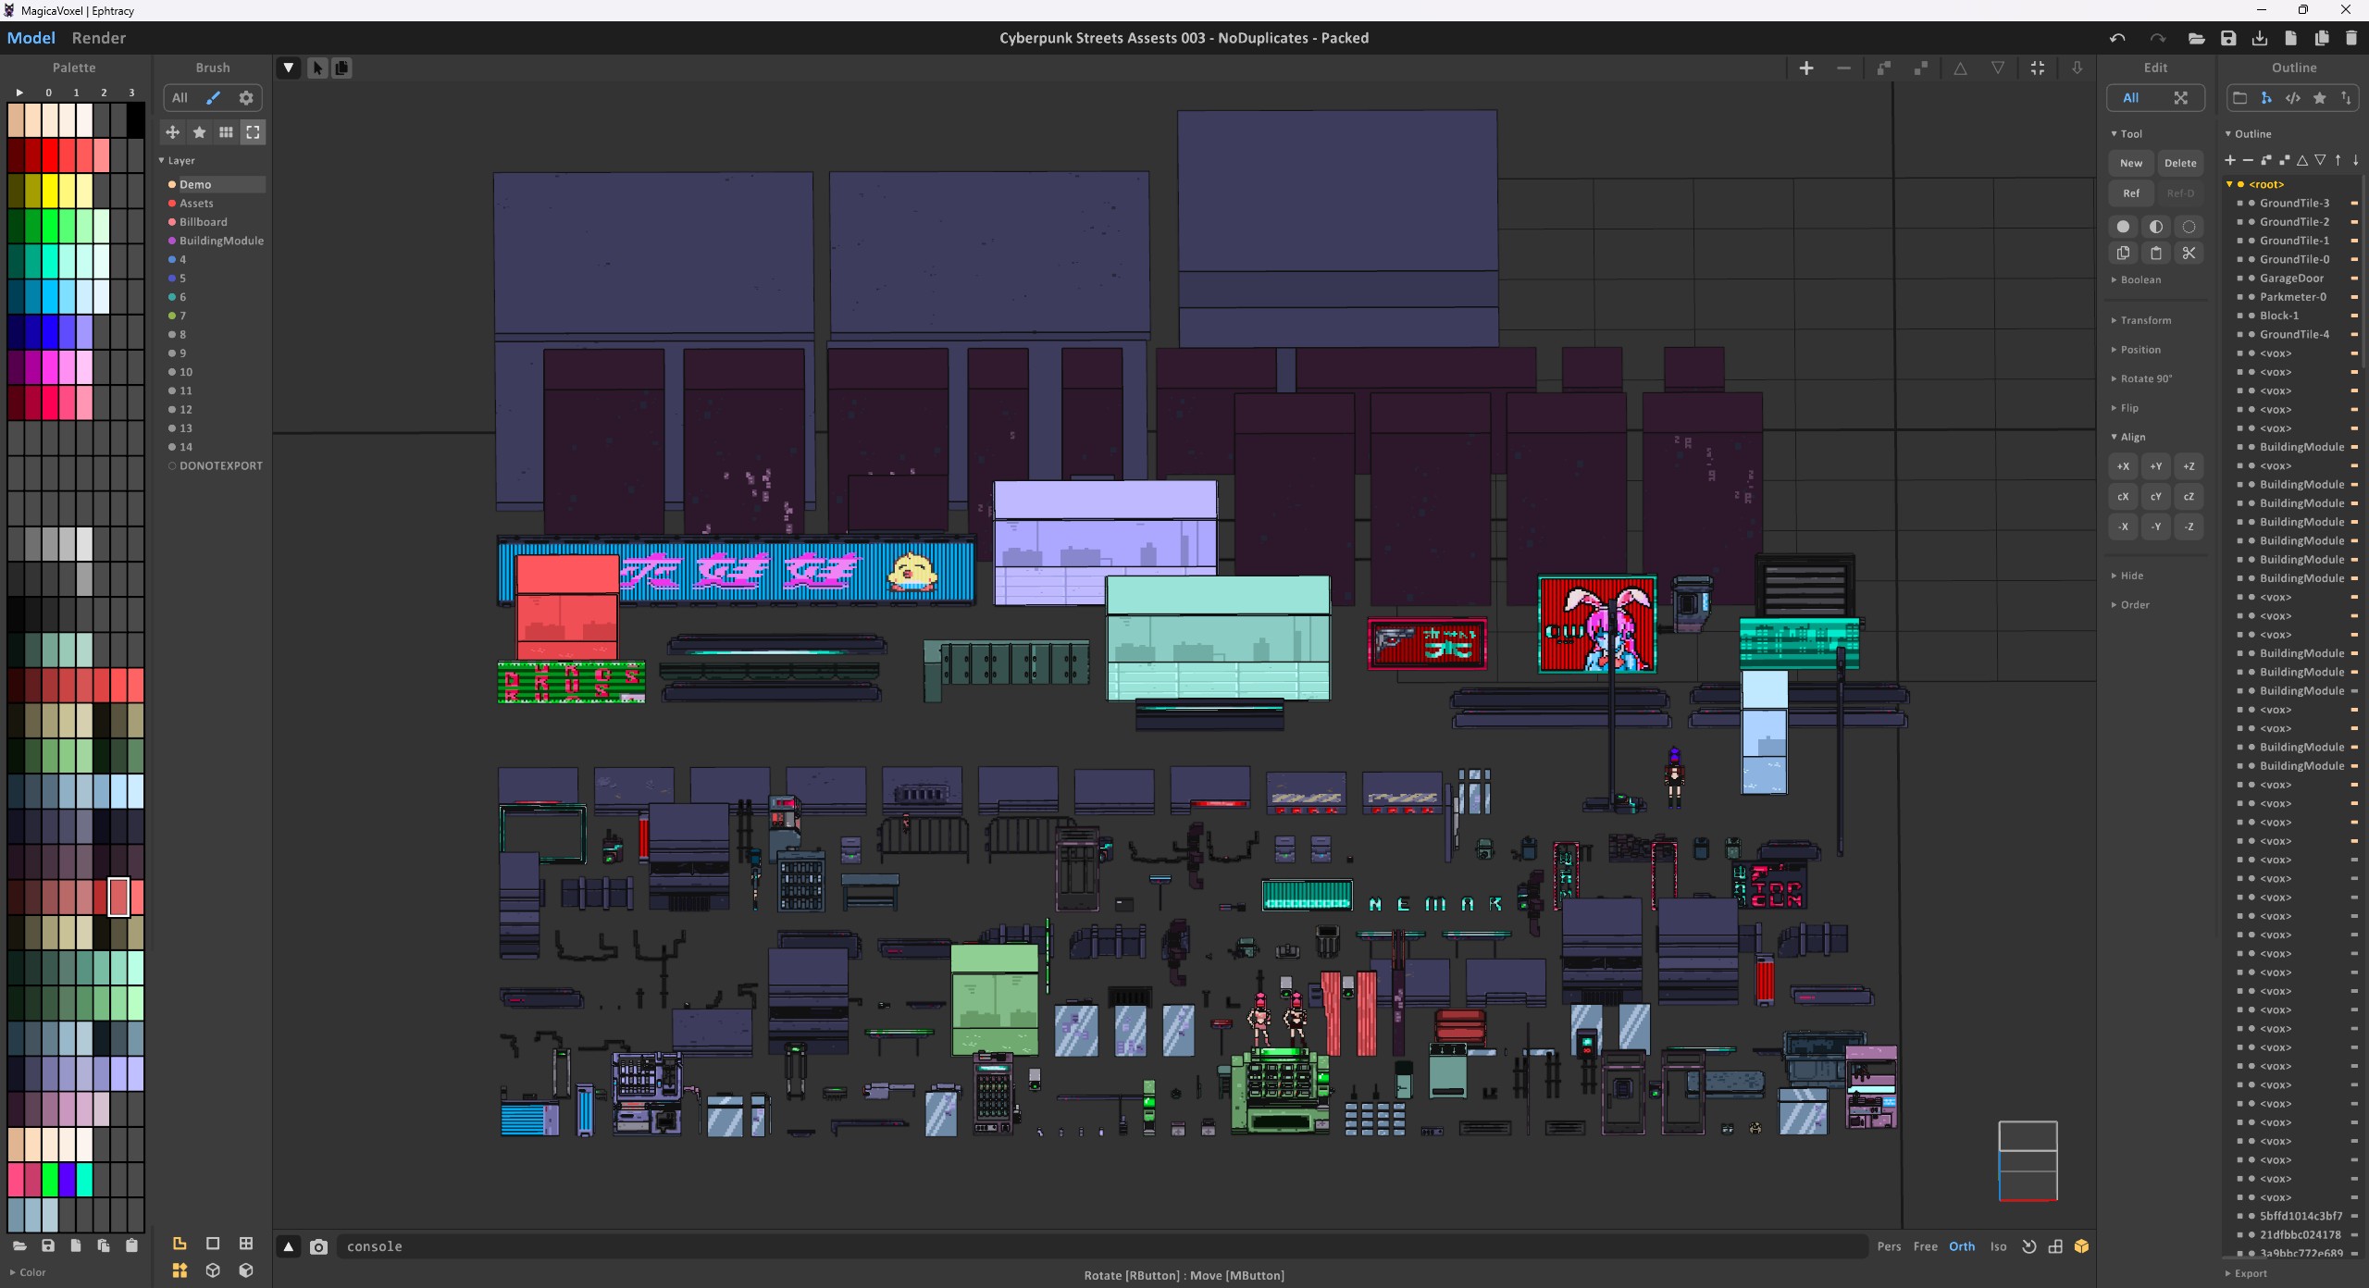Click the -Z align button

[x=2189, y=526]
